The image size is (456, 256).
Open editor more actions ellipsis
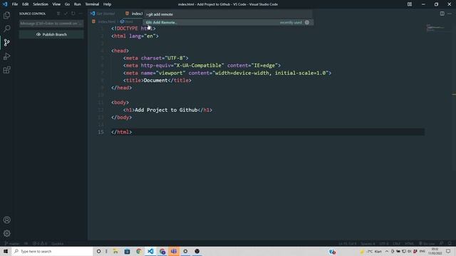[x=450, y=14]
